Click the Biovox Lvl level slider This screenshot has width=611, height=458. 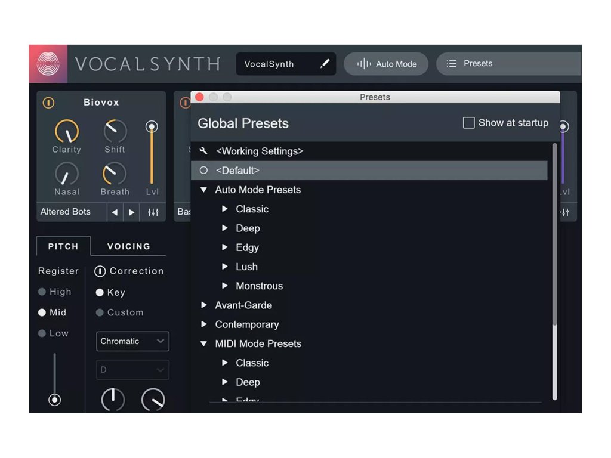click(x=152, y=153)
